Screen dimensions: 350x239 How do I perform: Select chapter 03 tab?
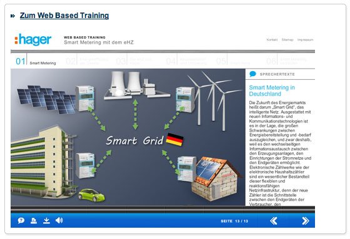click(135, 61)
